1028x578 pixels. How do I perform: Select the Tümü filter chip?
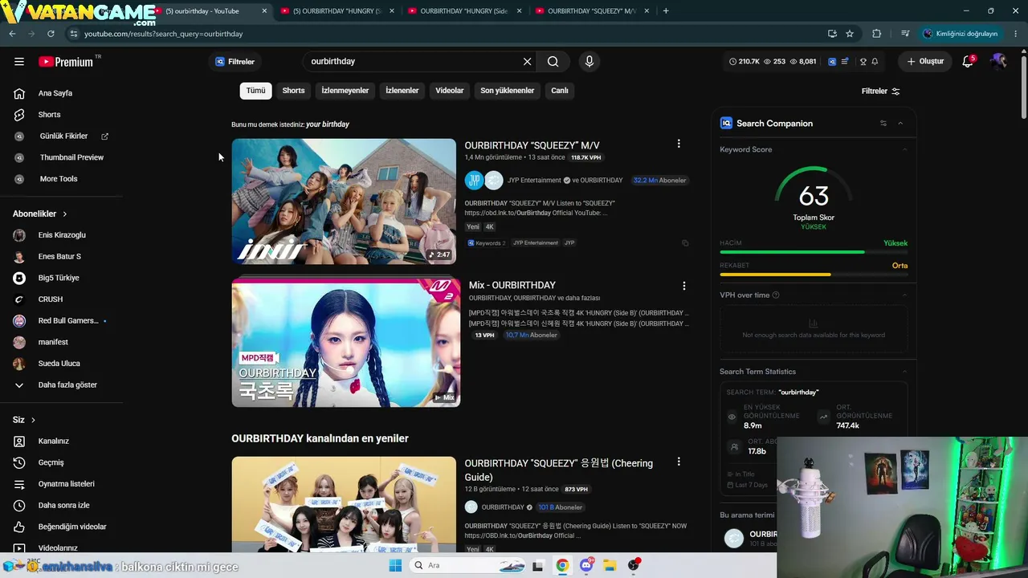255,91
